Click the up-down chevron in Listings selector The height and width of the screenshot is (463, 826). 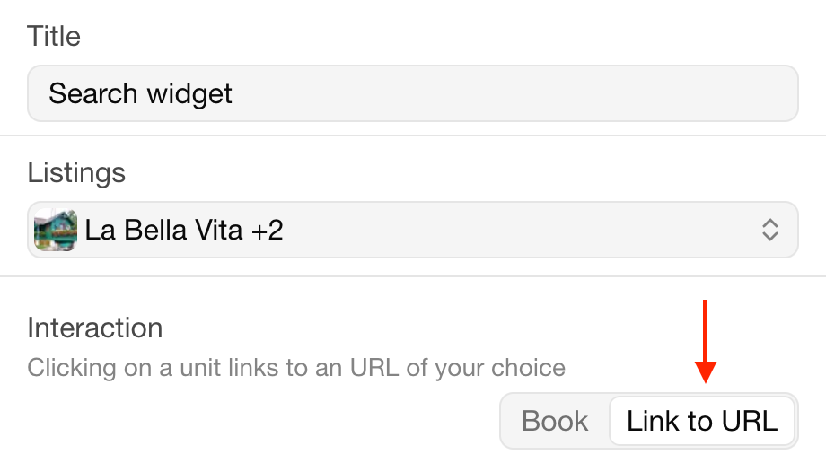tap(769, 231)
